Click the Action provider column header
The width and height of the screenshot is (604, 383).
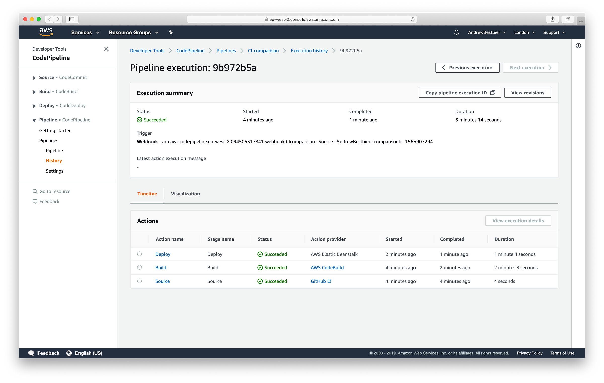coord(328,239)
